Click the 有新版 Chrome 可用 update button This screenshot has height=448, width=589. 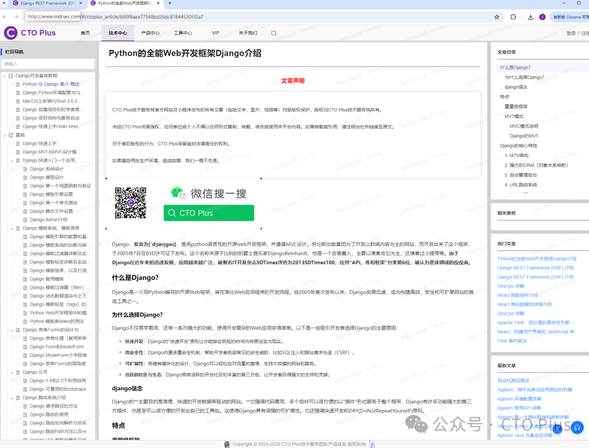tap(569, 17)
